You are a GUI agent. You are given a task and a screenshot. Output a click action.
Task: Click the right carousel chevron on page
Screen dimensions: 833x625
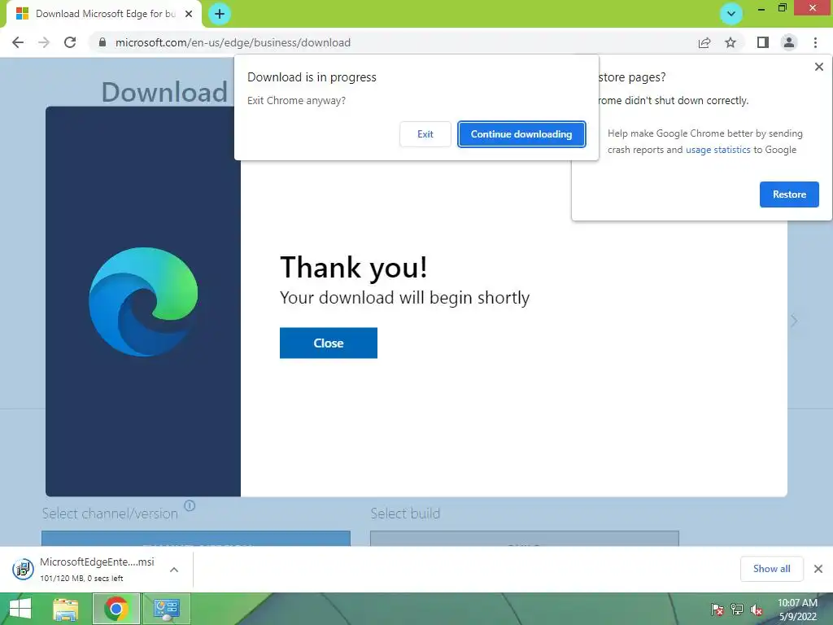tap(794, 321)
